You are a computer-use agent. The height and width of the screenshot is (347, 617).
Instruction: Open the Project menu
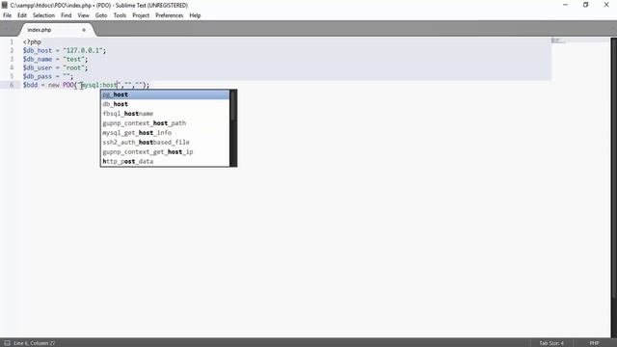coord(141,15)
